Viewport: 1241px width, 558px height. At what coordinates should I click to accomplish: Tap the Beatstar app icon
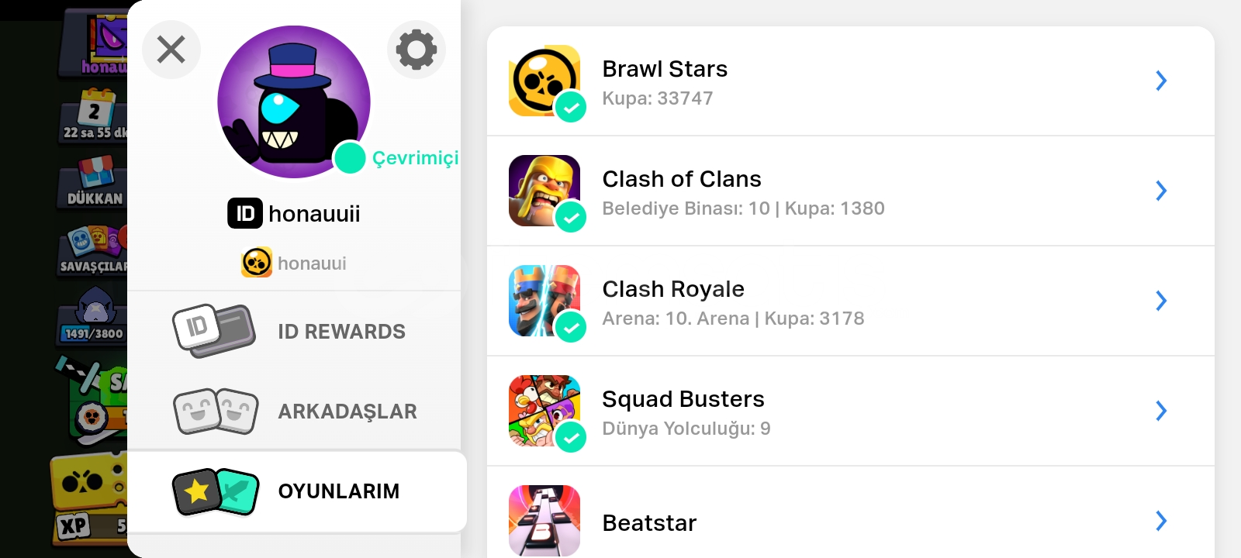coord(544,521)
